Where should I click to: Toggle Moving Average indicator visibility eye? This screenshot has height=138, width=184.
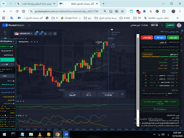point(32,42)
